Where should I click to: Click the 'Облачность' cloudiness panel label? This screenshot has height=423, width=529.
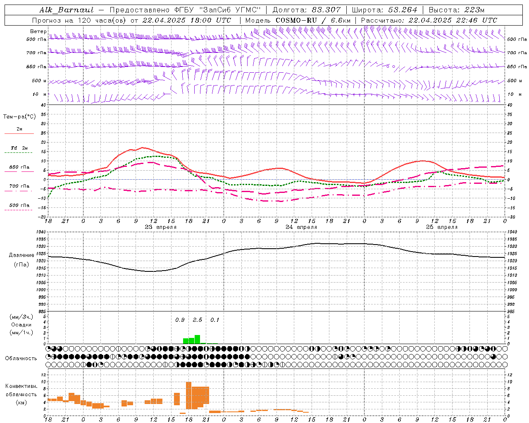pyautogui.click(x=21, y=358)
